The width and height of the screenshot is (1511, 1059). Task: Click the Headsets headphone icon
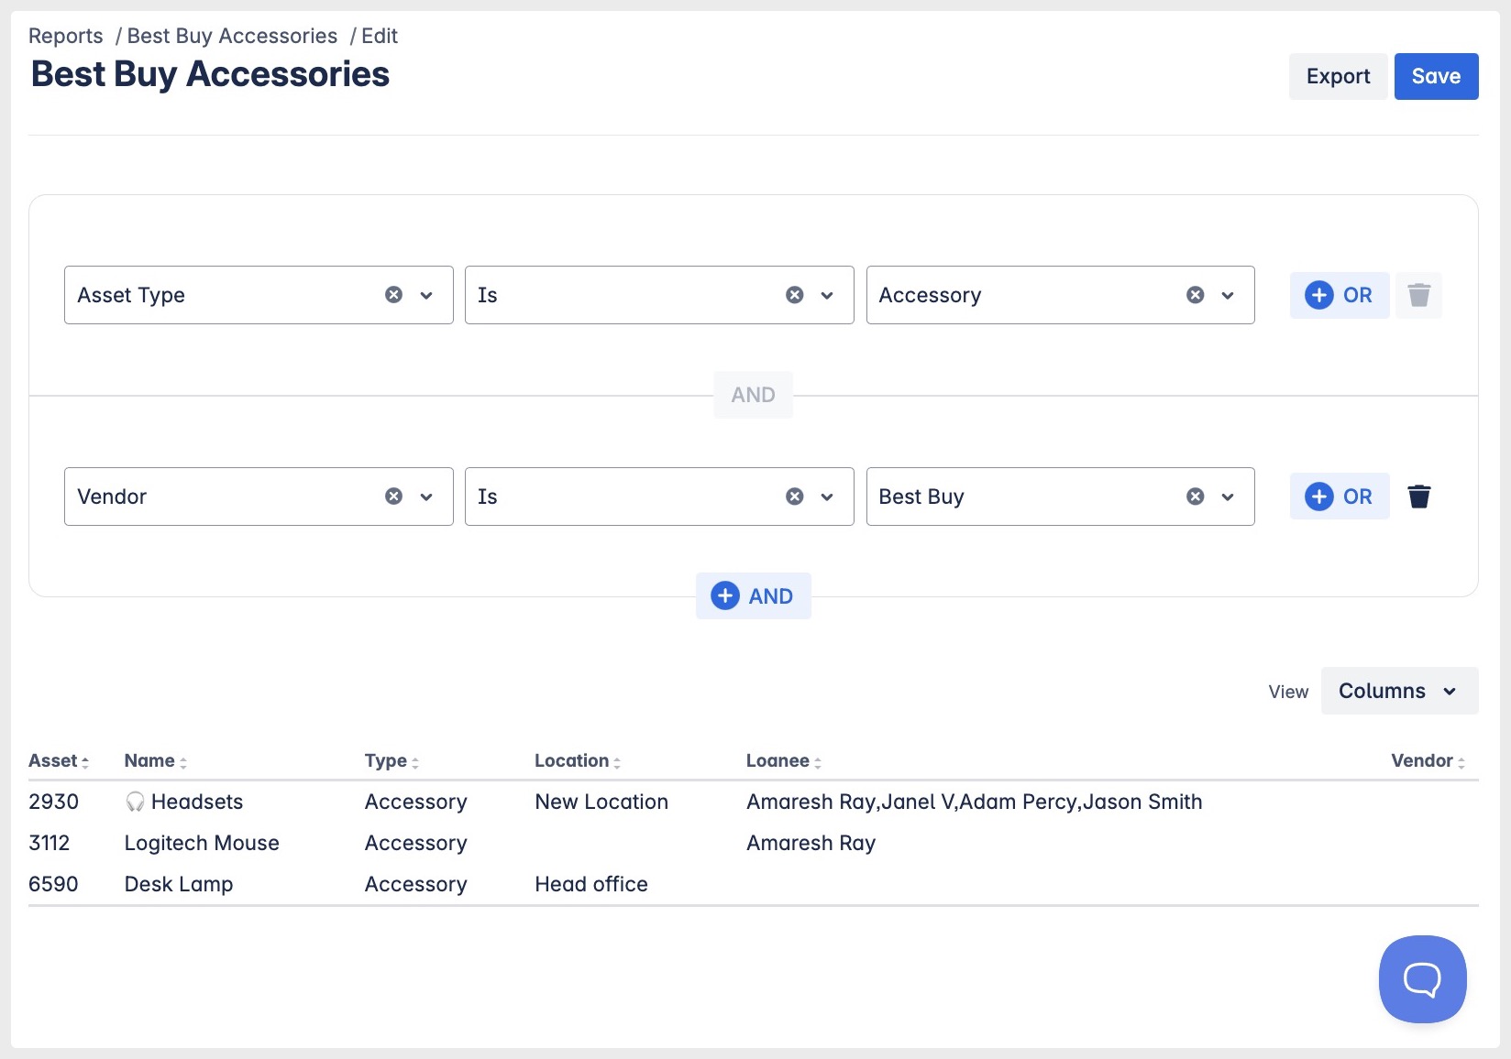pos(135,802)
